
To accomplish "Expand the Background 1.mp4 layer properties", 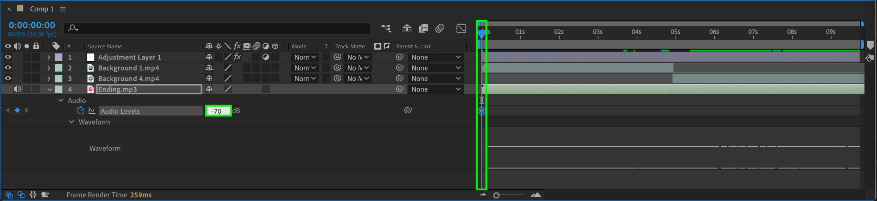I will pos(49,68).
